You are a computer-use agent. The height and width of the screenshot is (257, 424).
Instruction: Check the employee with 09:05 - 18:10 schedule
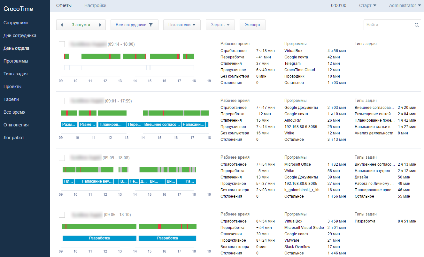pyautogui.click(x=62, y=215)
